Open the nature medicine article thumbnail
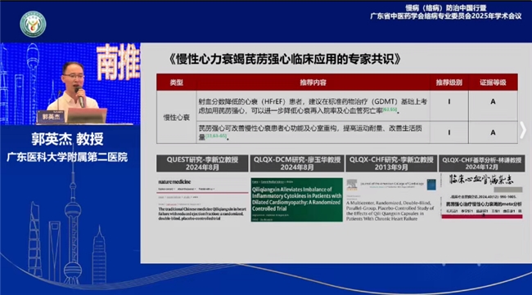This screenshot has width=532, height=295. (202, 200)
